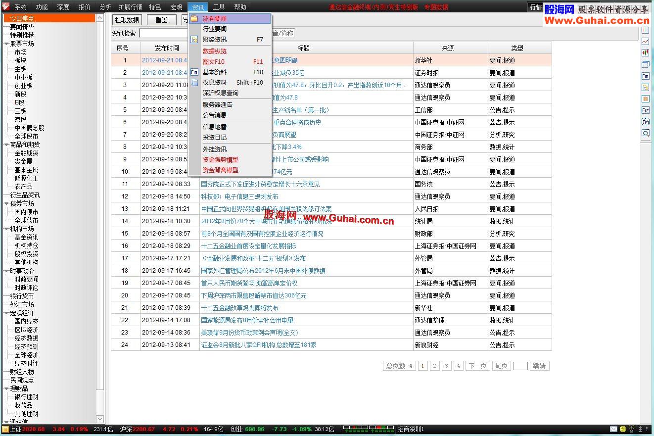Open the multi-window report icon in sidebar
654x436 pixels.
646,65
